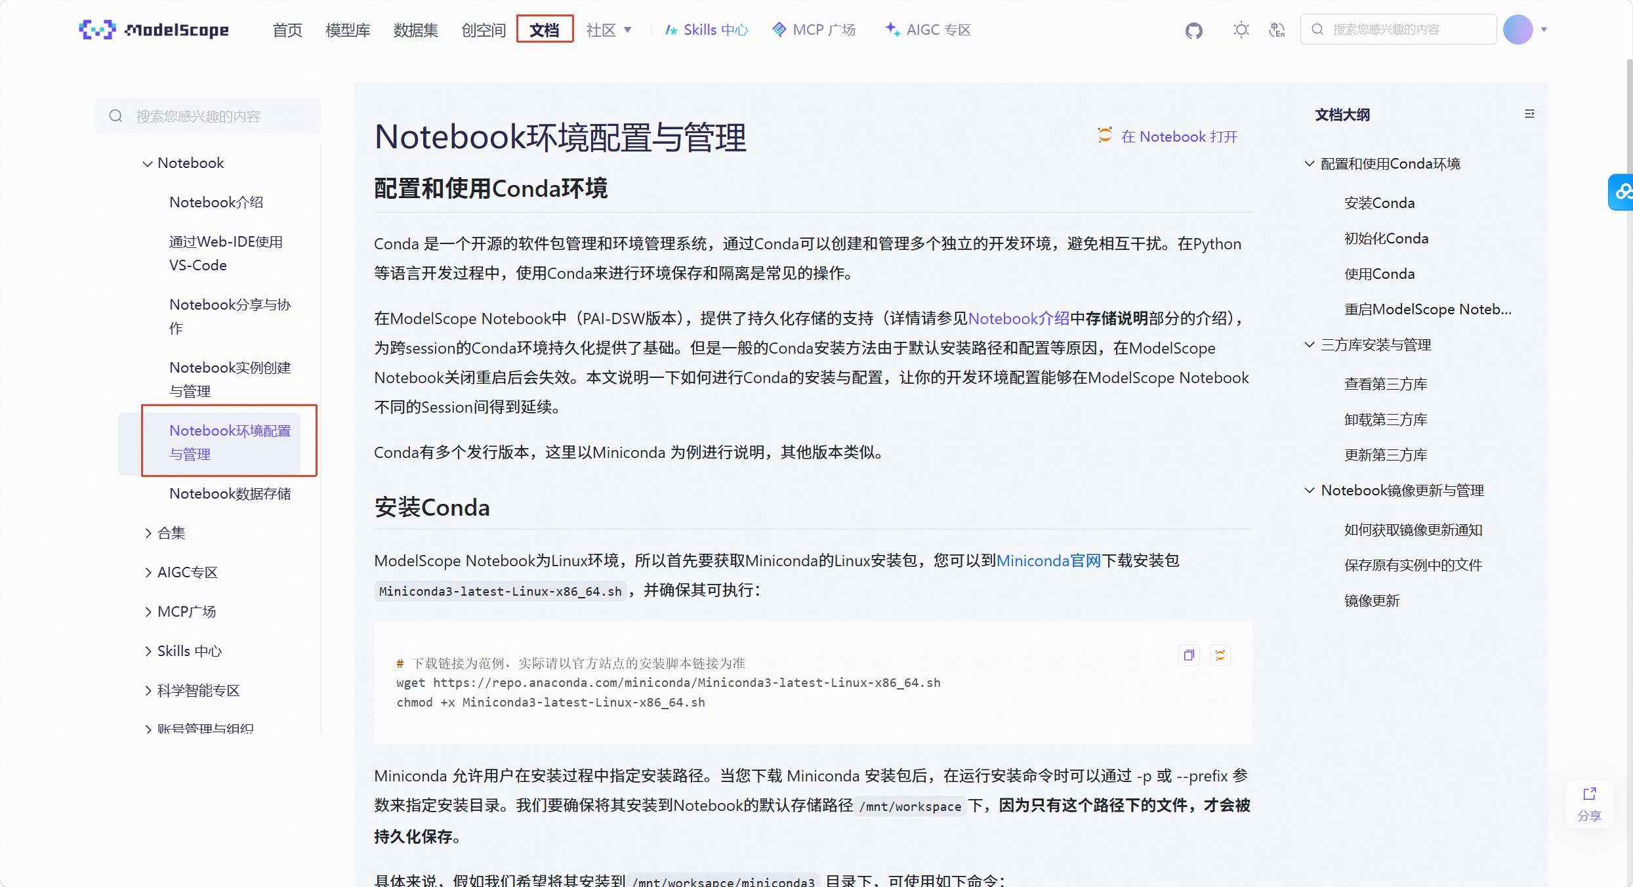Jump to 如何获取镜像更新通知 in the outline
This screenshot has height=887, width=1633.
pos(1413,529)
